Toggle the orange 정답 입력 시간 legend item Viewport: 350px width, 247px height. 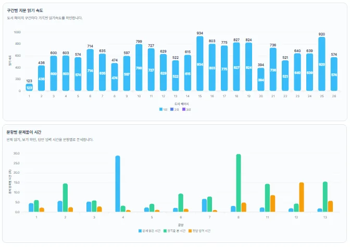coord(199,231)
